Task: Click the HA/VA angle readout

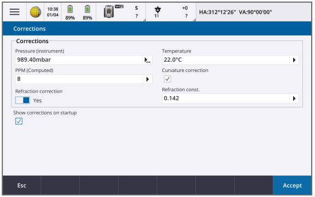Action: point(235,12)
